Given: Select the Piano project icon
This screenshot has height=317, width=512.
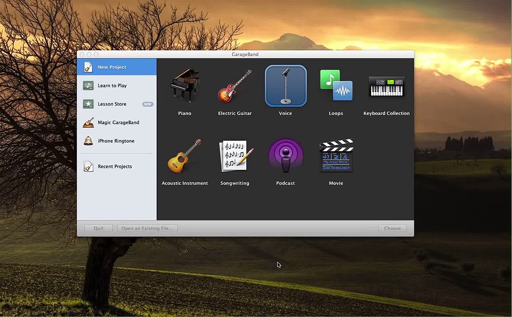Looking at the screenshot, I should (x=184, y=85).
